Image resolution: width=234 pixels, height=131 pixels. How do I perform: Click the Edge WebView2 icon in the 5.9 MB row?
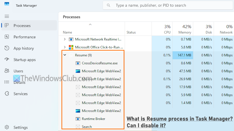(x=78, y=95)
